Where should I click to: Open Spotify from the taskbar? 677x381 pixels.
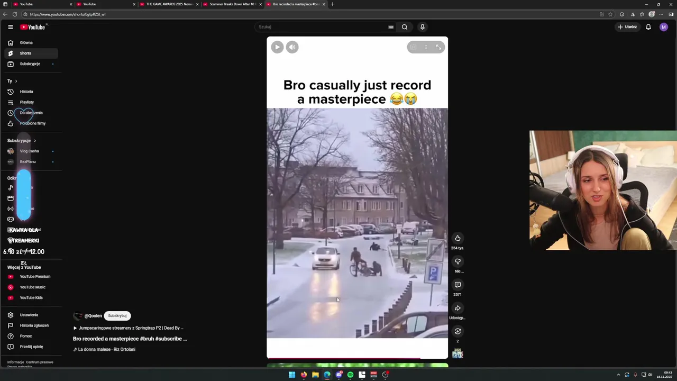350,375
